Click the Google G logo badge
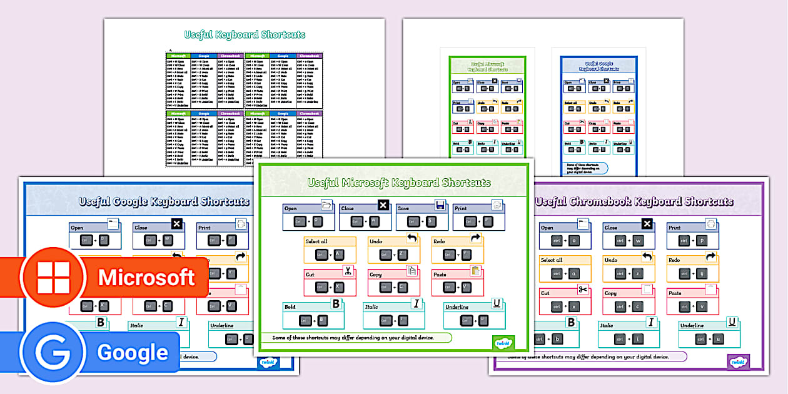This screenshot has width=788, height=394. point(53,353)
